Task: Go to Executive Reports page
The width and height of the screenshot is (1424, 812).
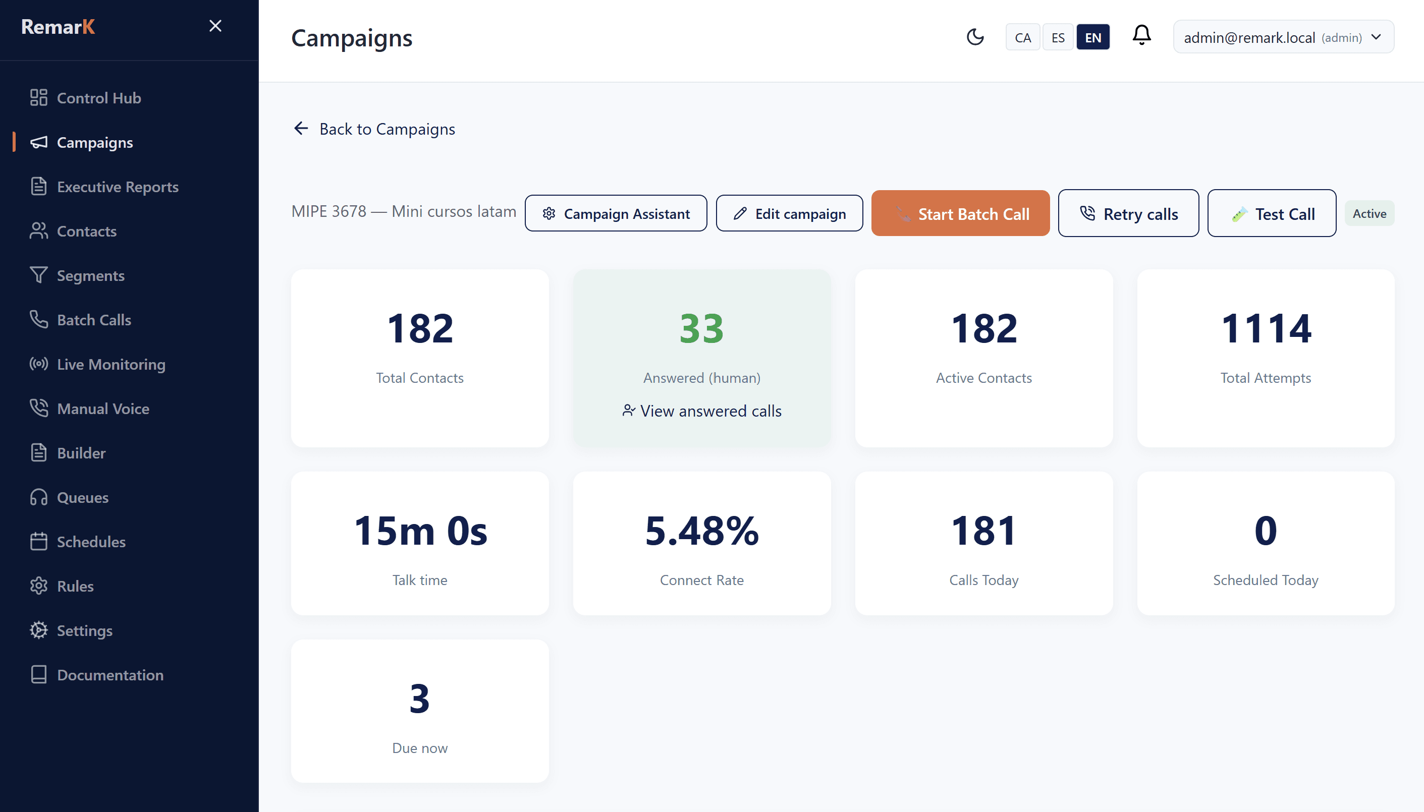Action: (x=117, y=186)
